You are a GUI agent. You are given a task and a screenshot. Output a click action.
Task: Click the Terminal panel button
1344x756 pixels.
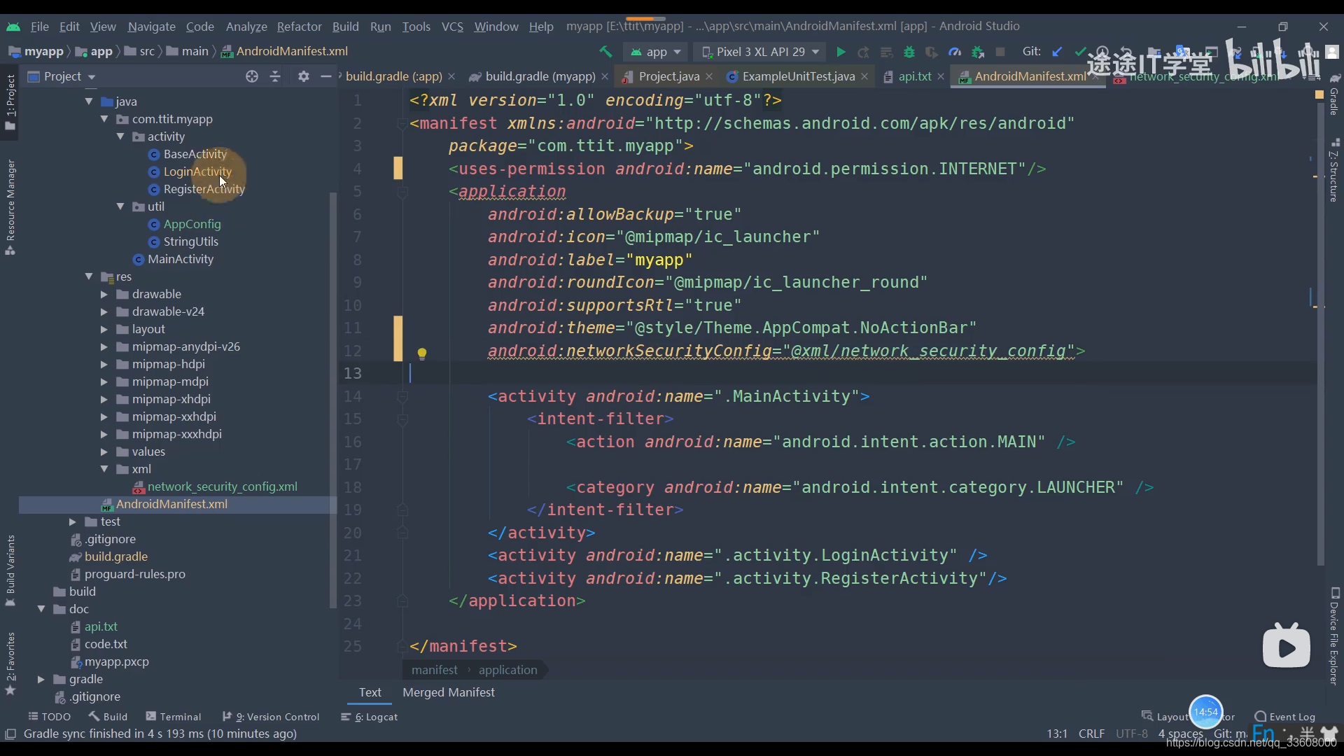[180, 716]
